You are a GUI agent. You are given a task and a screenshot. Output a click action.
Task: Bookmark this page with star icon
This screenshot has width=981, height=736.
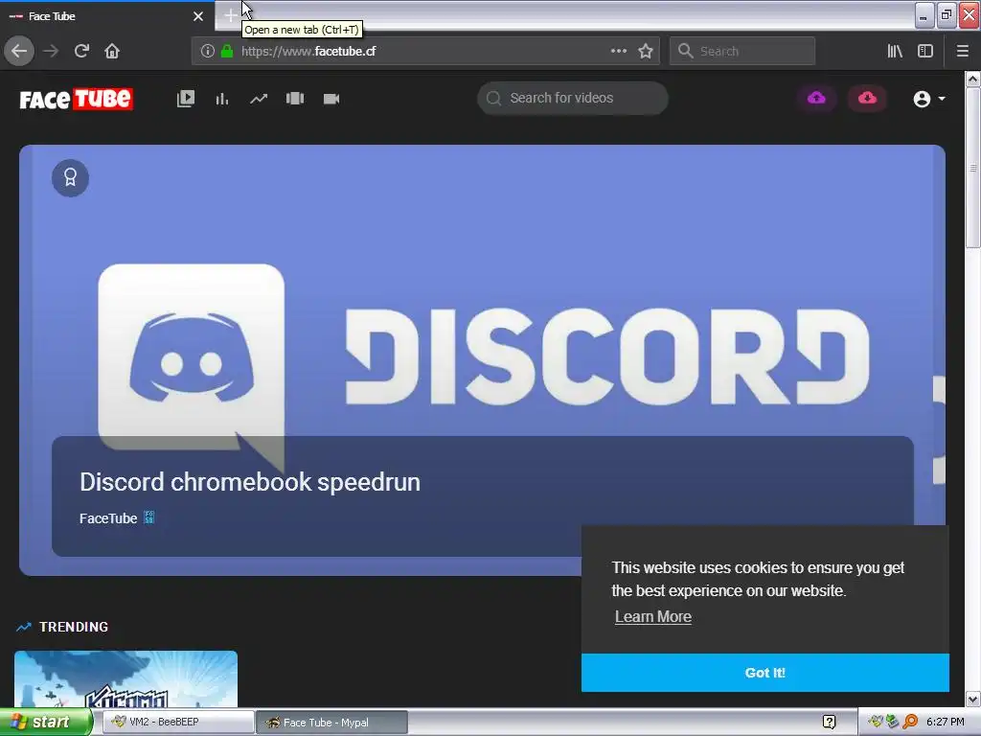(646, 51)
